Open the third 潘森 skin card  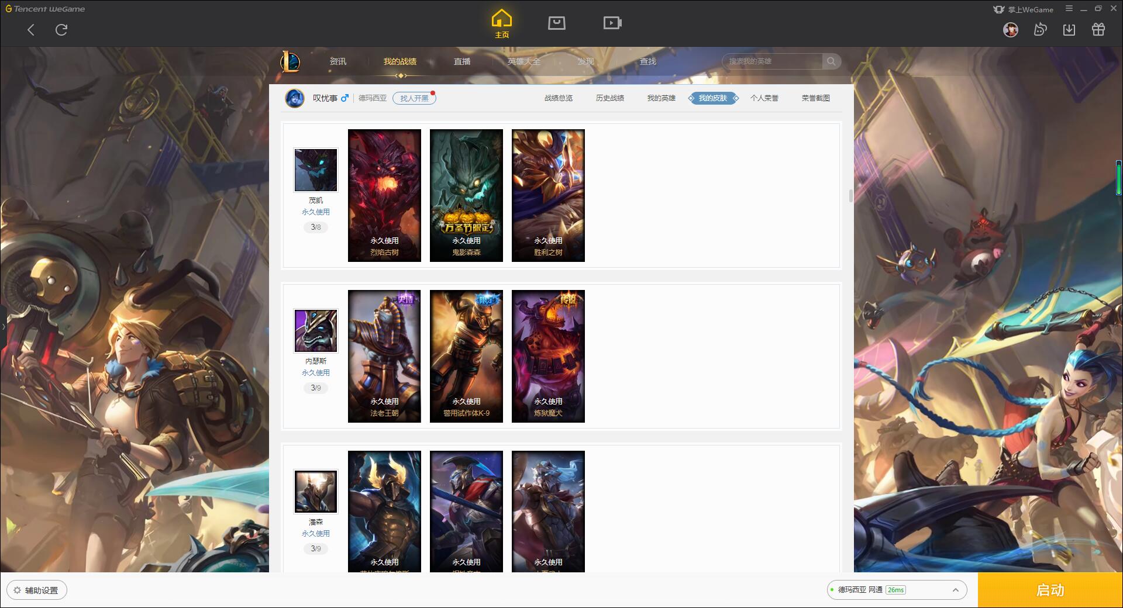point(548,511)
